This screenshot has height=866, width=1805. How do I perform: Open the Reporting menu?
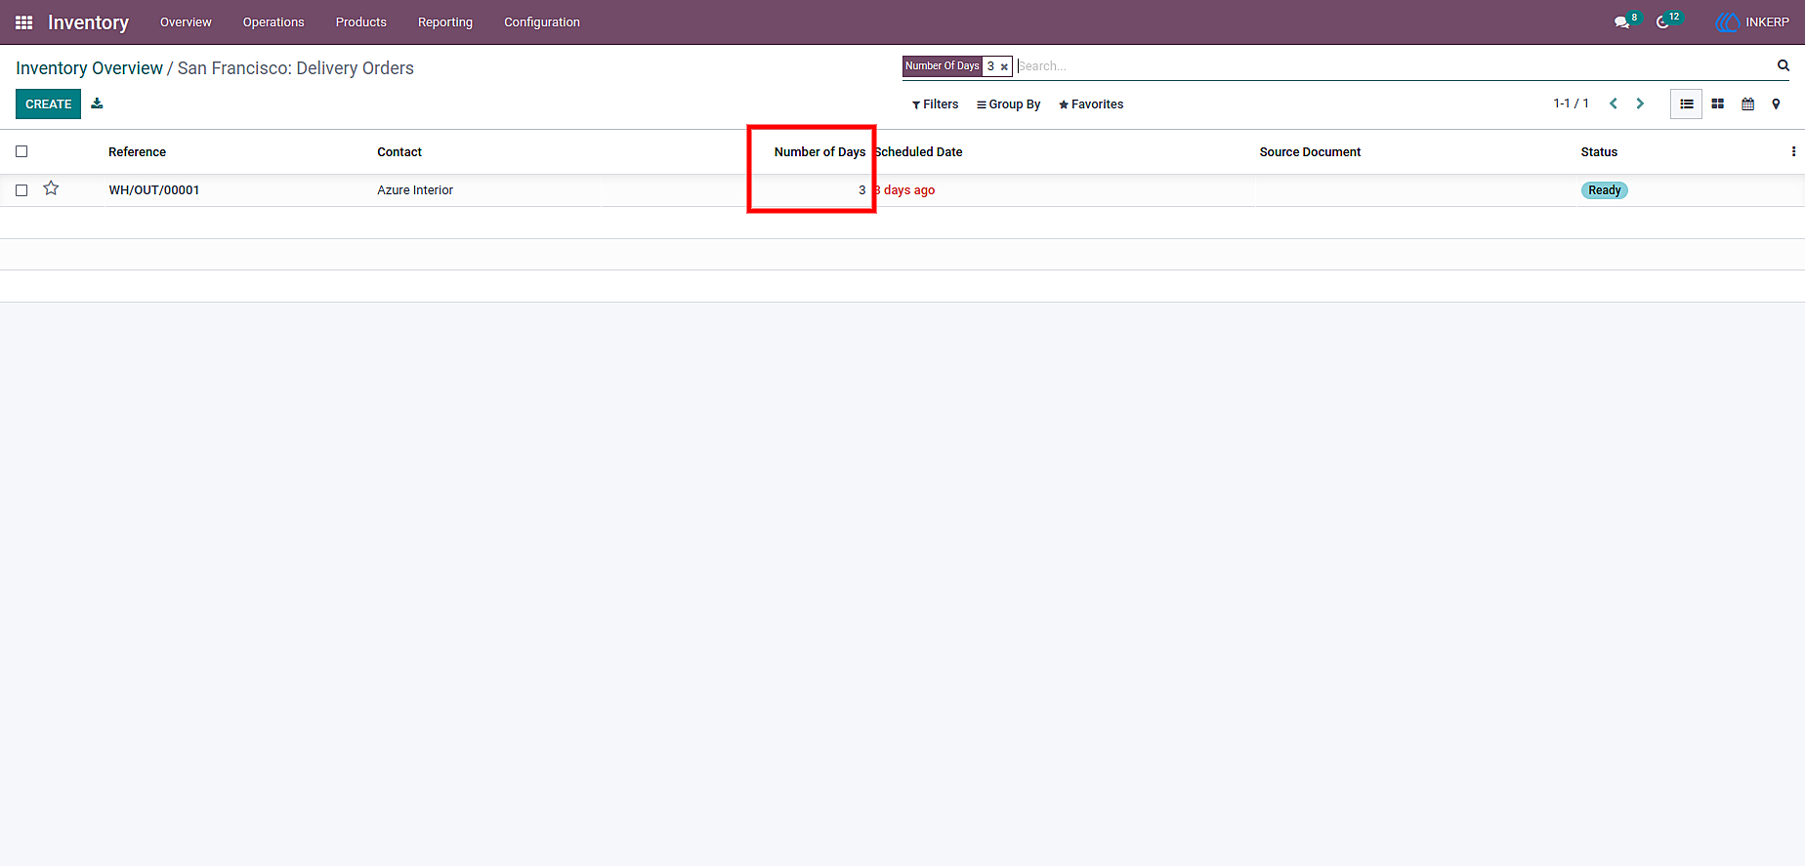pyautogui.click(x=445, y=22)
